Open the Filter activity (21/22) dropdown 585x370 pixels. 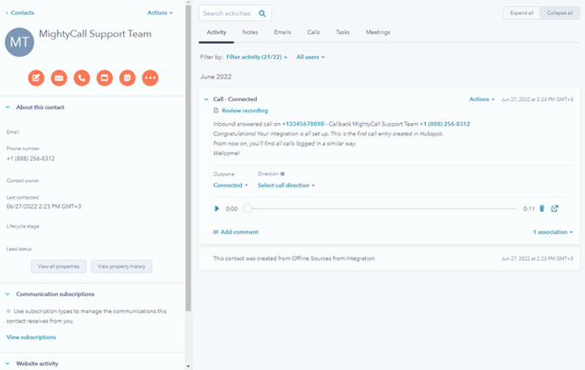click(257, 57)
